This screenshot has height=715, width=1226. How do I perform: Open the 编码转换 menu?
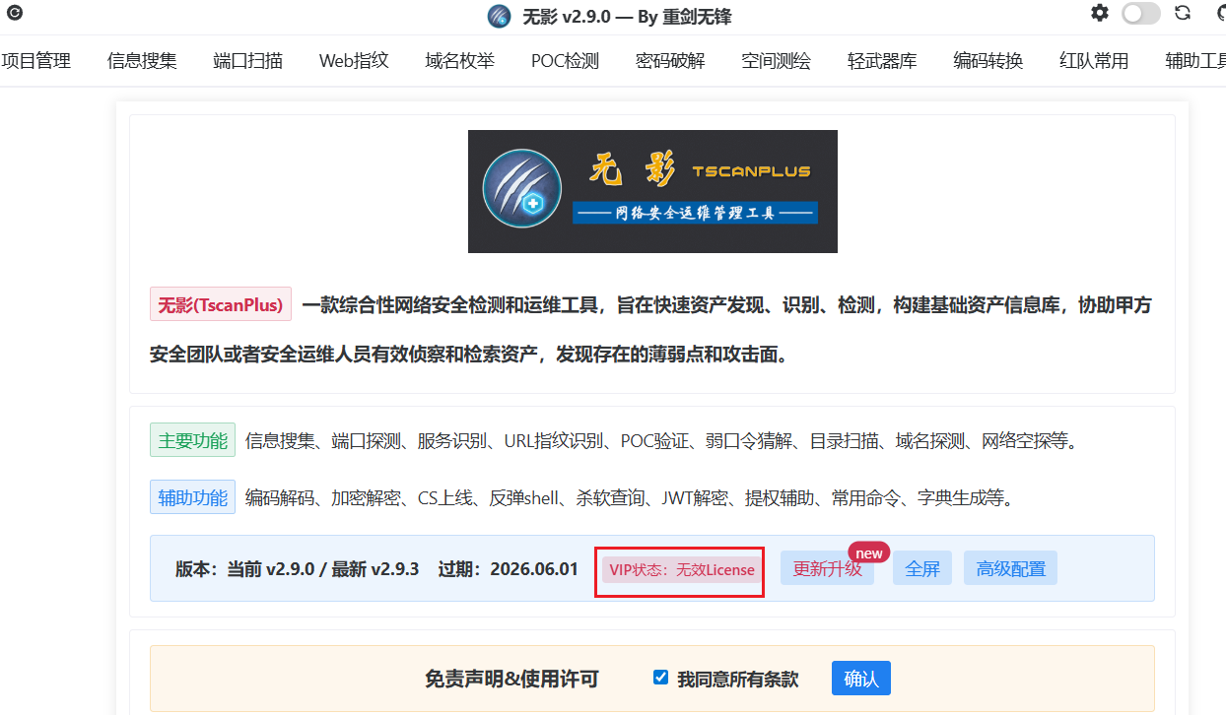[x=988, y=61]
